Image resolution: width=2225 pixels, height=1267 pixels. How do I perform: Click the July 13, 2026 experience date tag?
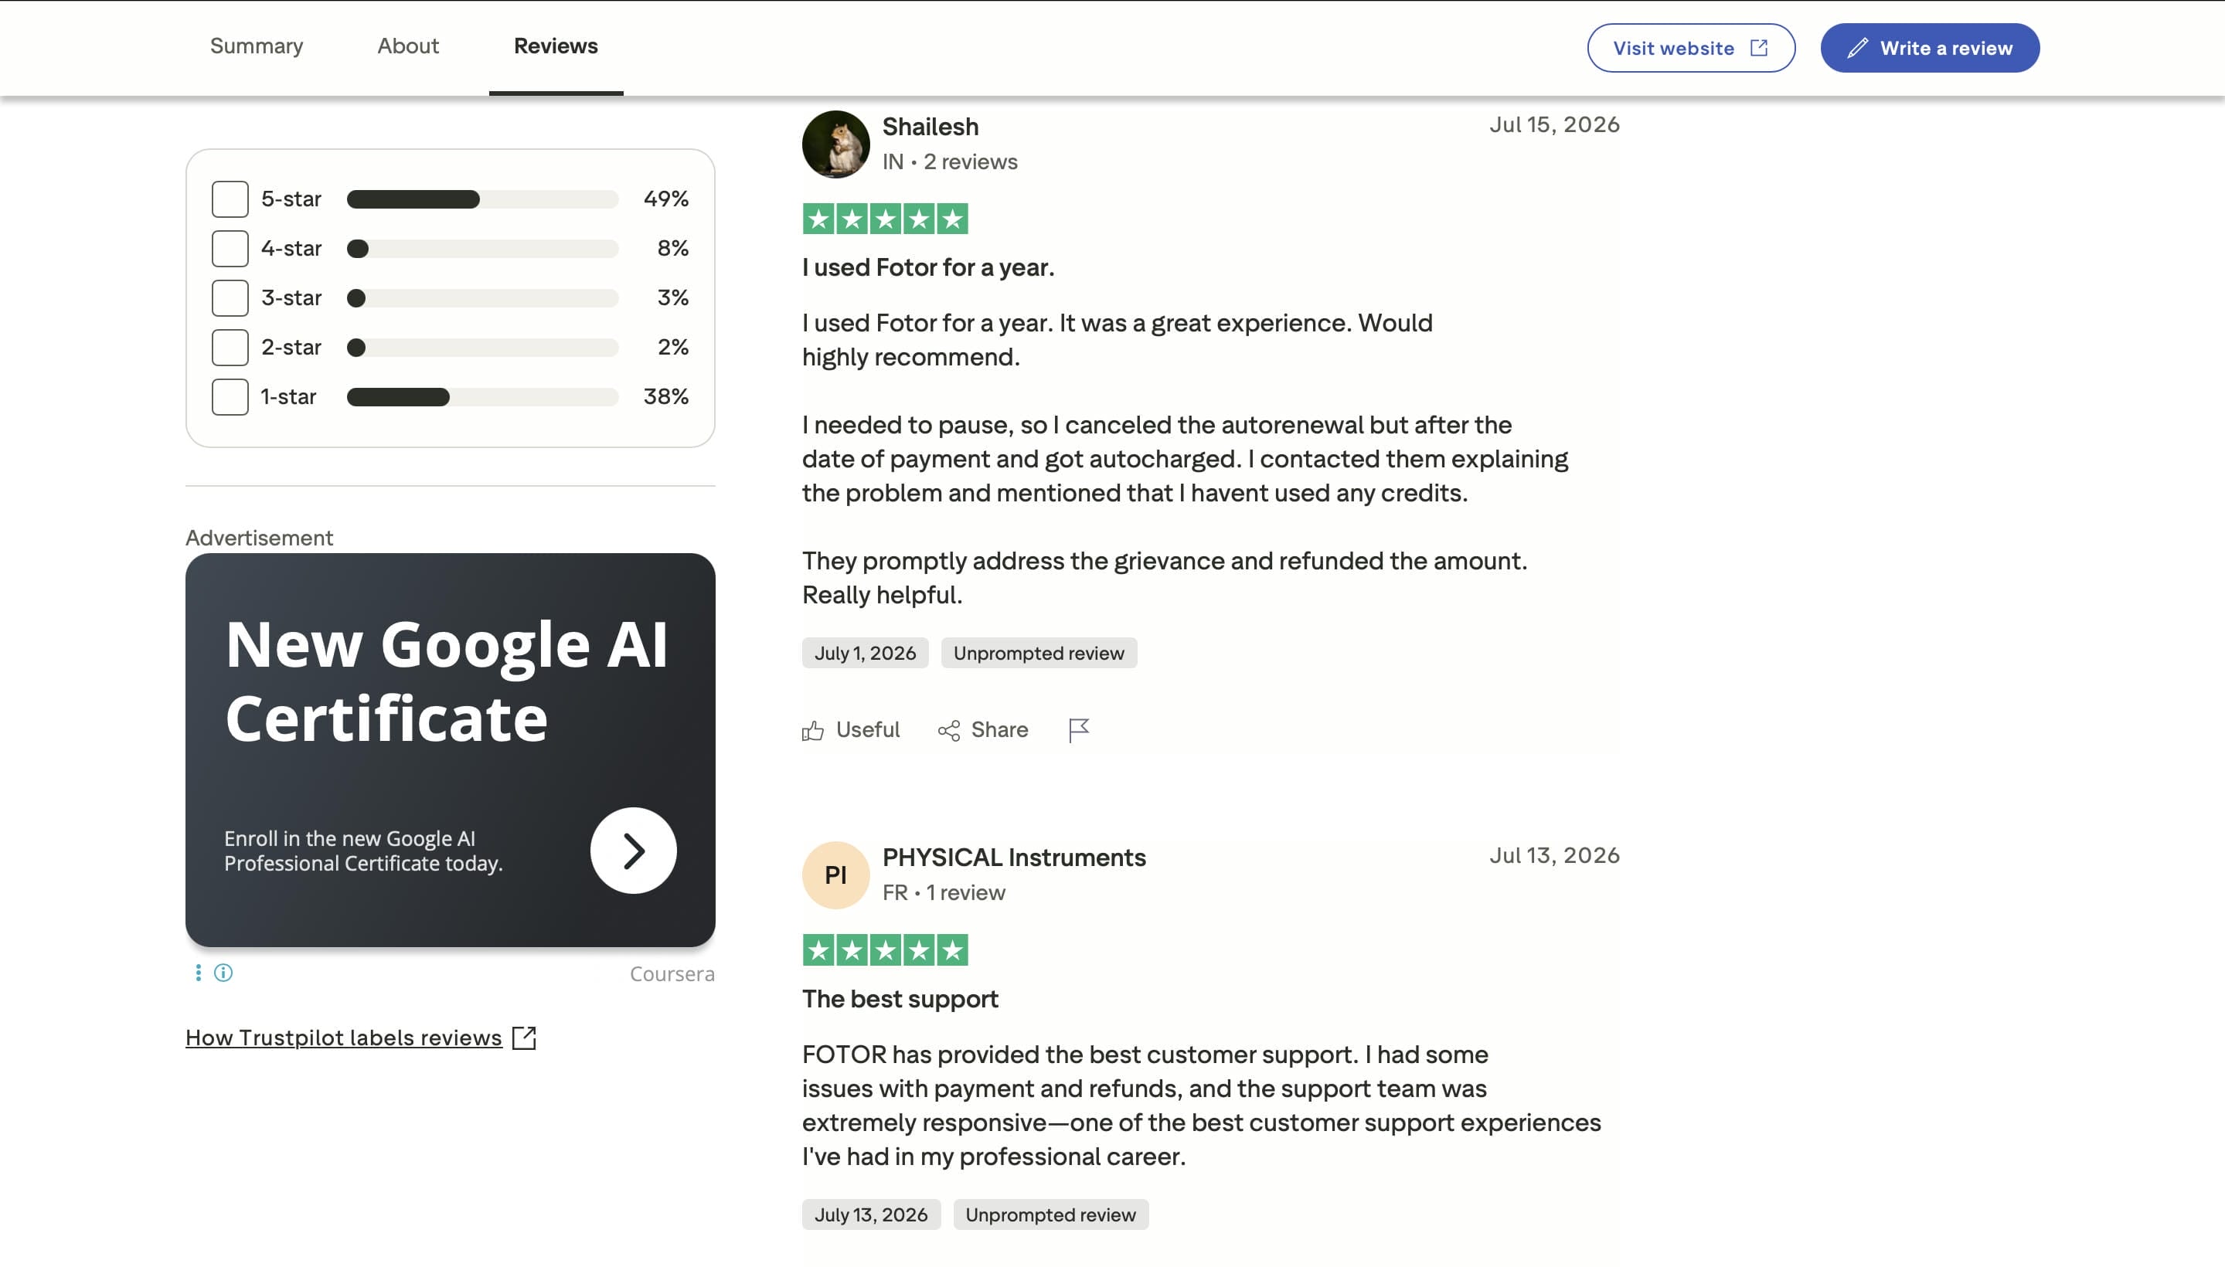click(871, 1214)
